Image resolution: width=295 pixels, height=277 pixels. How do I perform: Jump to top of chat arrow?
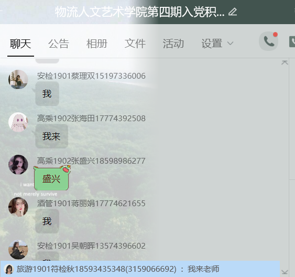pos(285,62)
